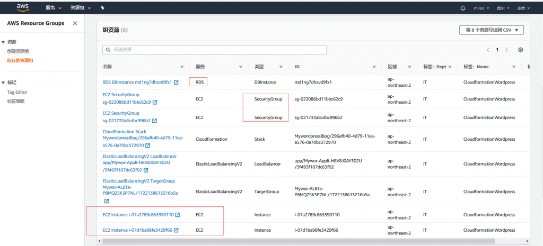This screenshot has height=246, width=543.
Task: Collapse the 标记 section in sidebar
Action: [x=4, y=83]
